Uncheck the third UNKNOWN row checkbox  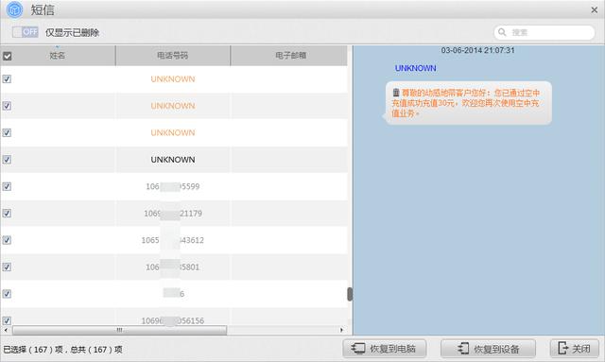pos(7,132)
